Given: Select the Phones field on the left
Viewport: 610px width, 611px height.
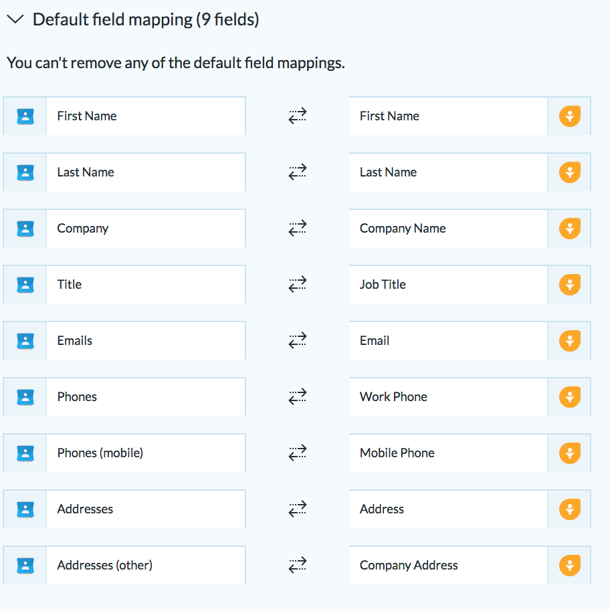Looking at the screenshot, I should pos(146,396).
